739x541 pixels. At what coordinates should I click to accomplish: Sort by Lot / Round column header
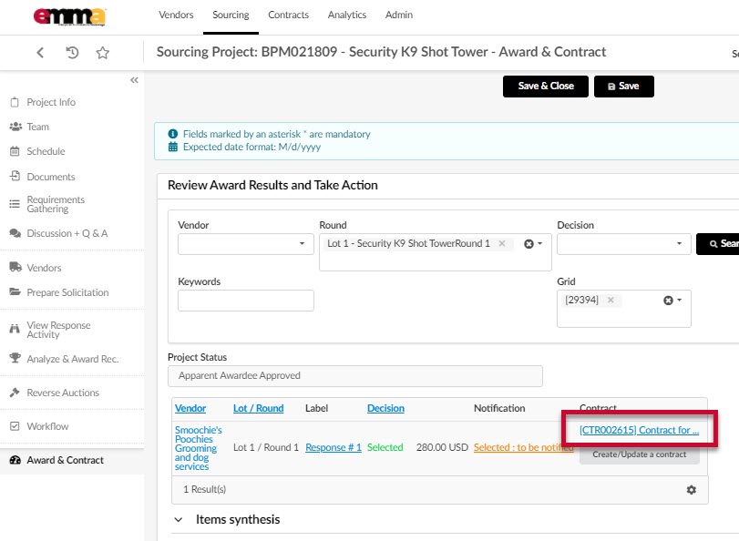pyautogui.click(x=258, y=408)
